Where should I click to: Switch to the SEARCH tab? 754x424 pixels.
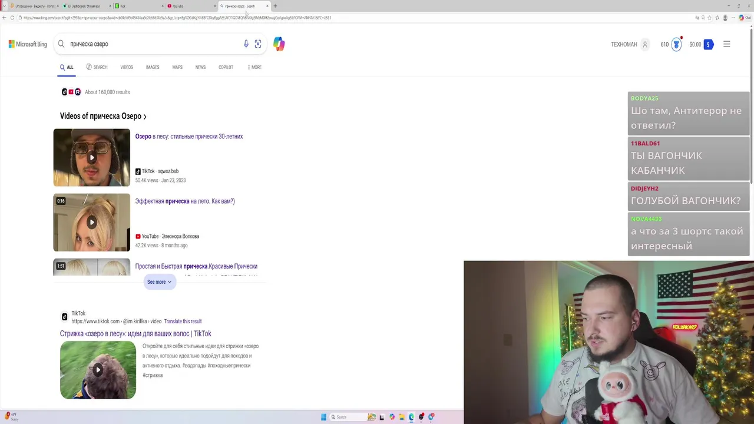pyautogui.click(x=97, y=67)
